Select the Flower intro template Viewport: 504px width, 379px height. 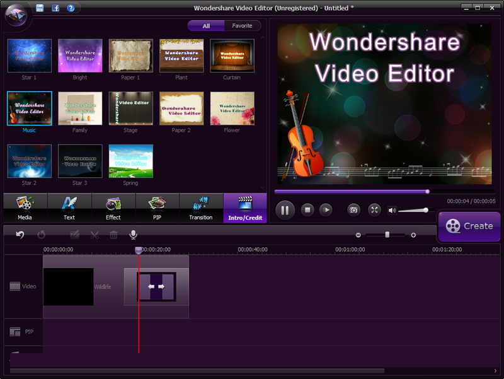[x=232, y=108]
